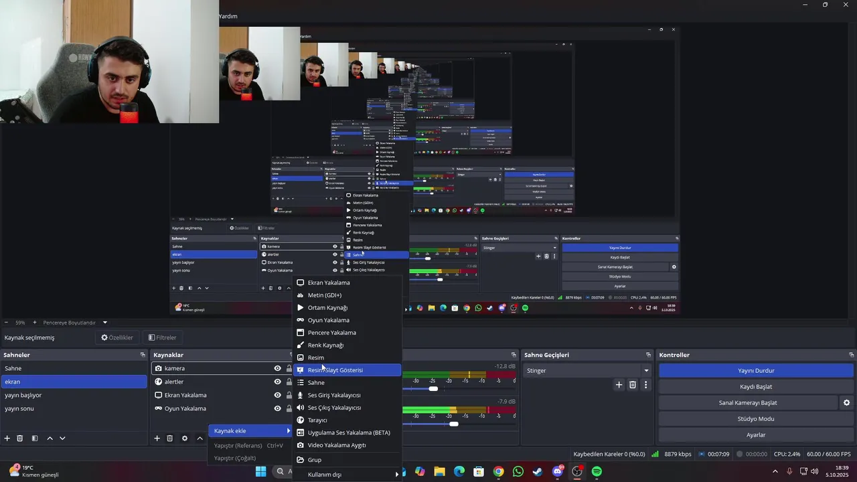Expand the Kullanım dışı submenu
Image resolution: width=857 pixels, height=482 pixels.
pos(348,475)
